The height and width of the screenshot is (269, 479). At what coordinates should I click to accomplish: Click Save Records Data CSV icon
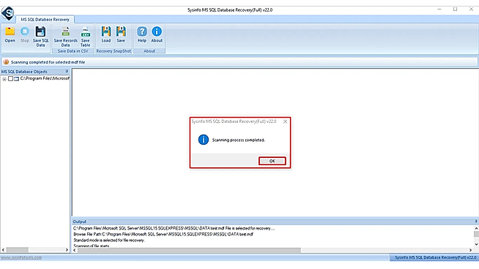click(65, 31)
